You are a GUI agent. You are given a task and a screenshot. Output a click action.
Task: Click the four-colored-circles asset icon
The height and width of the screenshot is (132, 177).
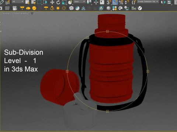[115, 8]
